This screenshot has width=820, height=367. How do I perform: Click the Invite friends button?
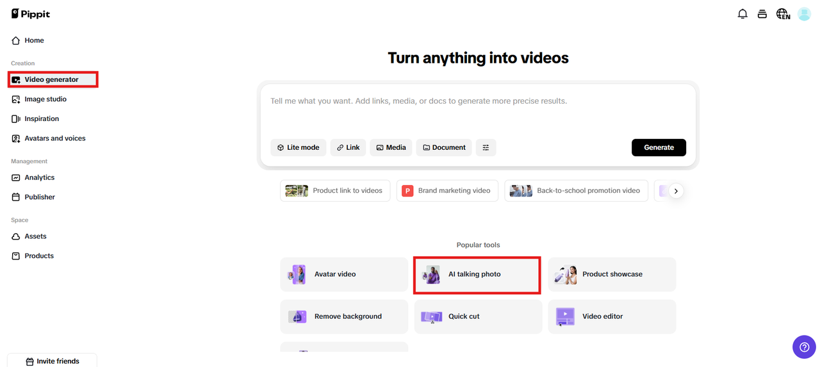52,361
